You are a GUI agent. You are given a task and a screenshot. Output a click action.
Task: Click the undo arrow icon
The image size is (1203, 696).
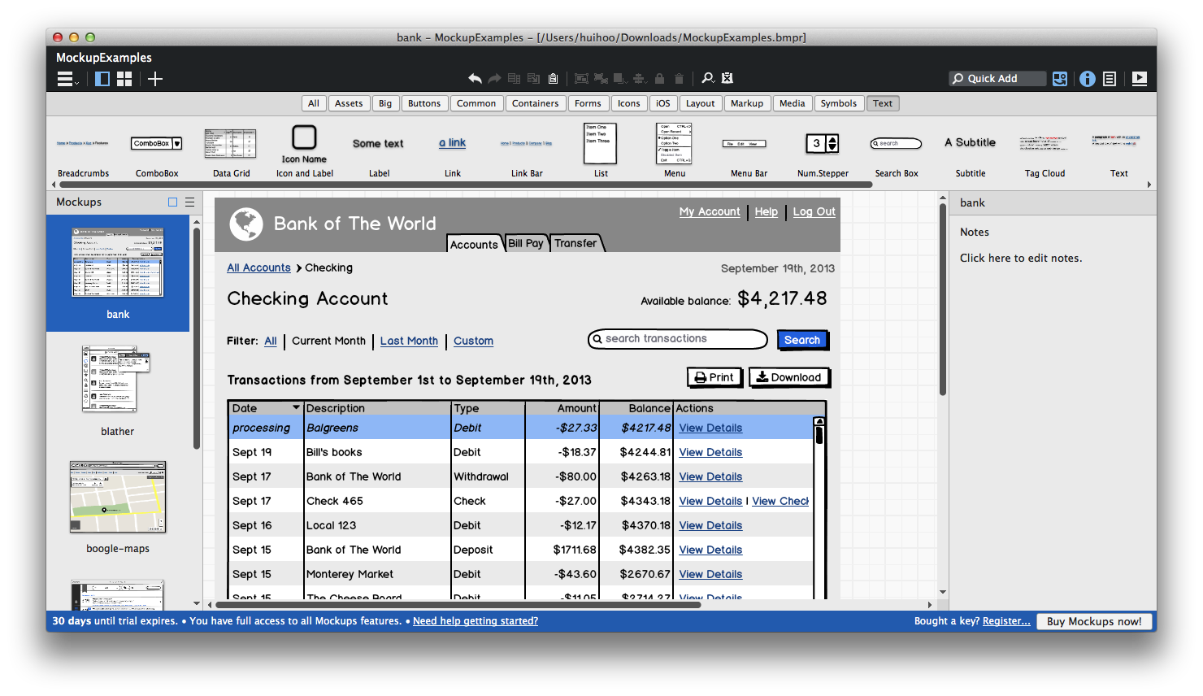(475, 79)
